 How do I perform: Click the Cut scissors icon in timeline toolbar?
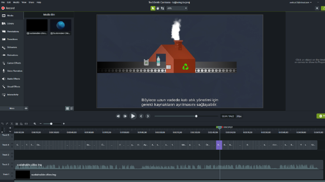click(x=12, y=124)
